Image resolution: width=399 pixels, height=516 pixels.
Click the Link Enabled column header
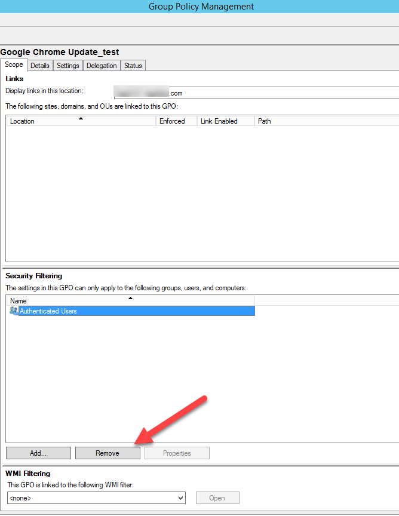tap(226, 121)
